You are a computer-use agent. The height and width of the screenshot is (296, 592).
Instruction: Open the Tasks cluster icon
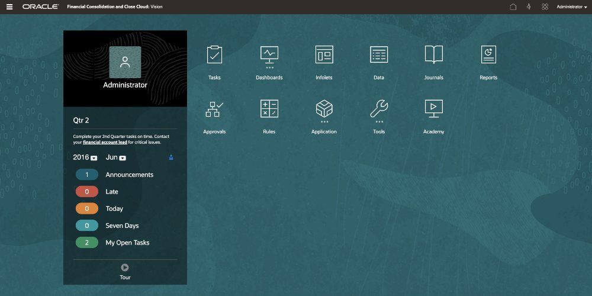tap(214, 55)
